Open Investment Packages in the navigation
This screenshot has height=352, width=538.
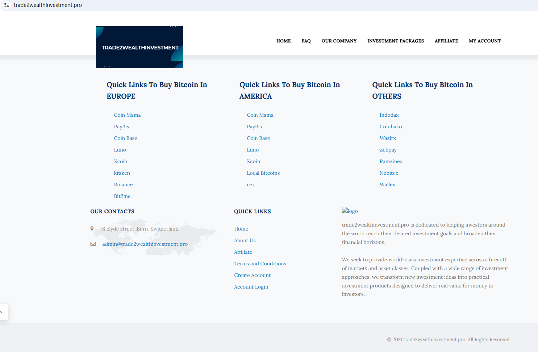pos(395,41)
